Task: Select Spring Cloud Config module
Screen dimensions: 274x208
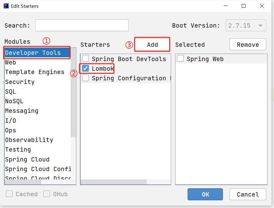Action: pyautogui.click(x=38, y=169)
